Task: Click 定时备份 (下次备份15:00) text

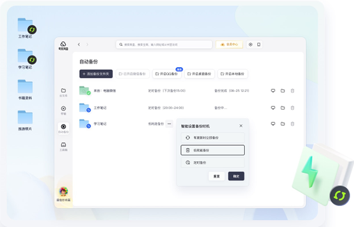Action: point(166,91)
